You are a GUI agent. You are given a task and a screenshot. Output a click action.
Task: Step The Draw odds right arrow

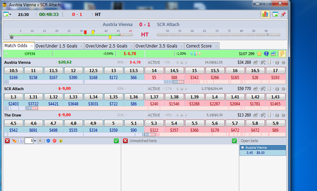tap(186, 115)
